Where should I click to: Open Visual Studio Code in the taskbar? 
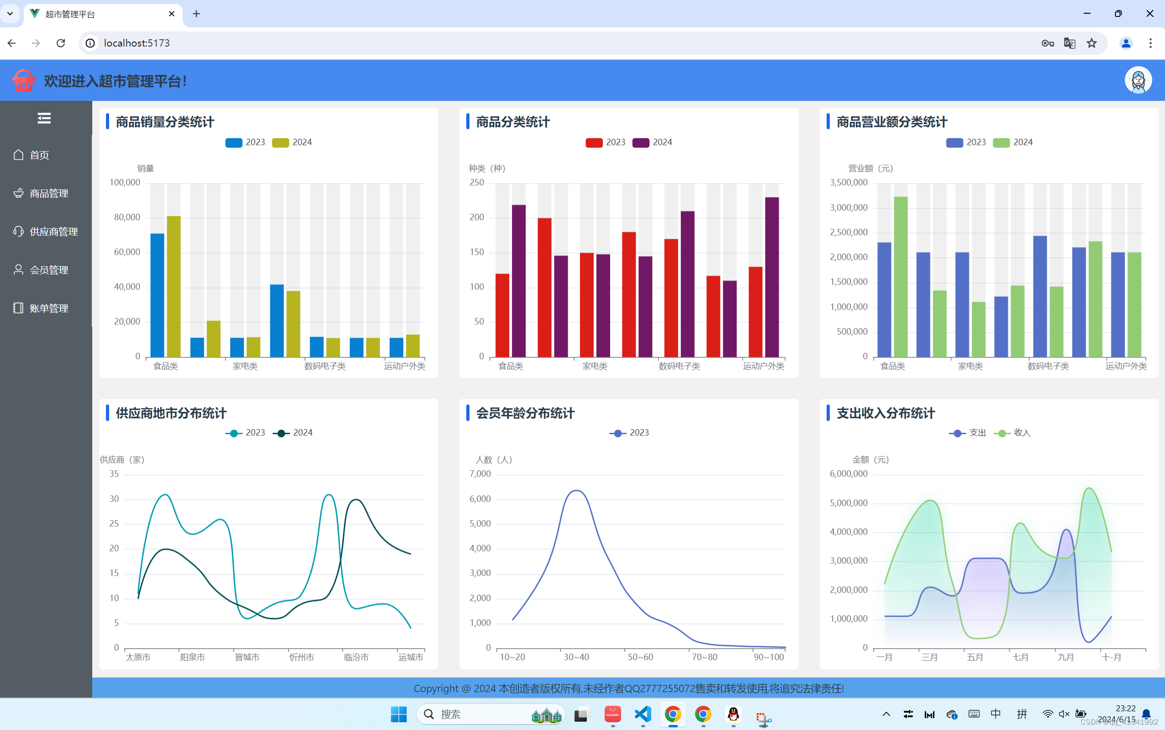pyautogui.click(x=643, y=714)
